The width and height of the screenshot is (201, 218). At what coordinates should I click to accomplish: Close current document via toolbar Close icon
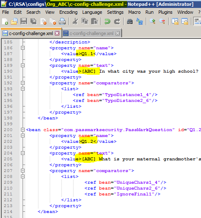click(43, 22)
